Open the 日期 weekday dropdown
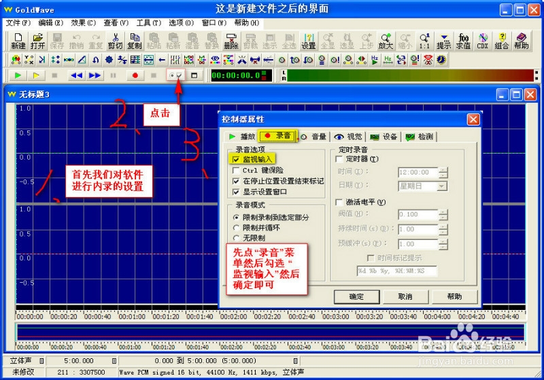 (441, 186)
